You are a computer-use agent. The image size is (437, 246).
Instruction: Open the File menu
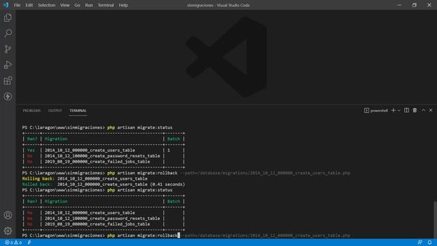coord(17,5)
